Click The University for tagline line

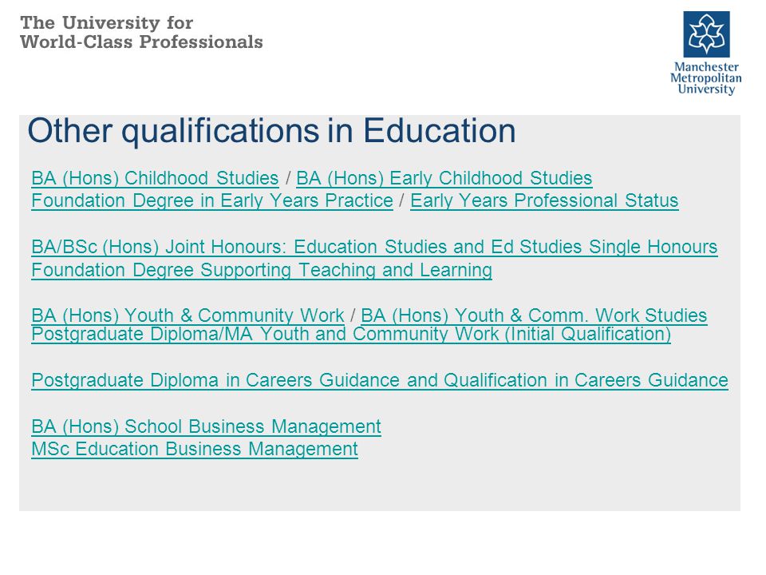pos(106,23)
